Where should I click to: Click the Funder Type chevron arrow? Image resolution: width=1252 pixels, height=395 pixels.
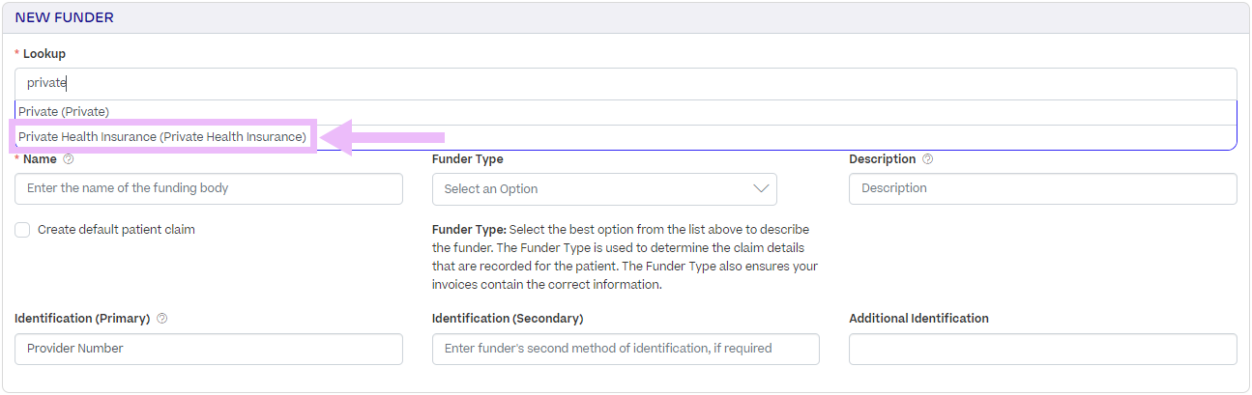pyautogui.click(x=760, y=189)
